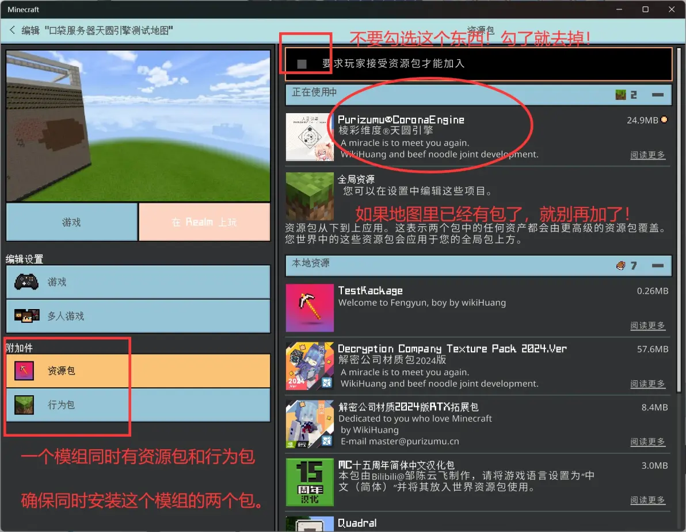Viewport: 686px width, 532px height.
Task: Click the grass block icon in 行为包 row
Action: pos(24,405)
